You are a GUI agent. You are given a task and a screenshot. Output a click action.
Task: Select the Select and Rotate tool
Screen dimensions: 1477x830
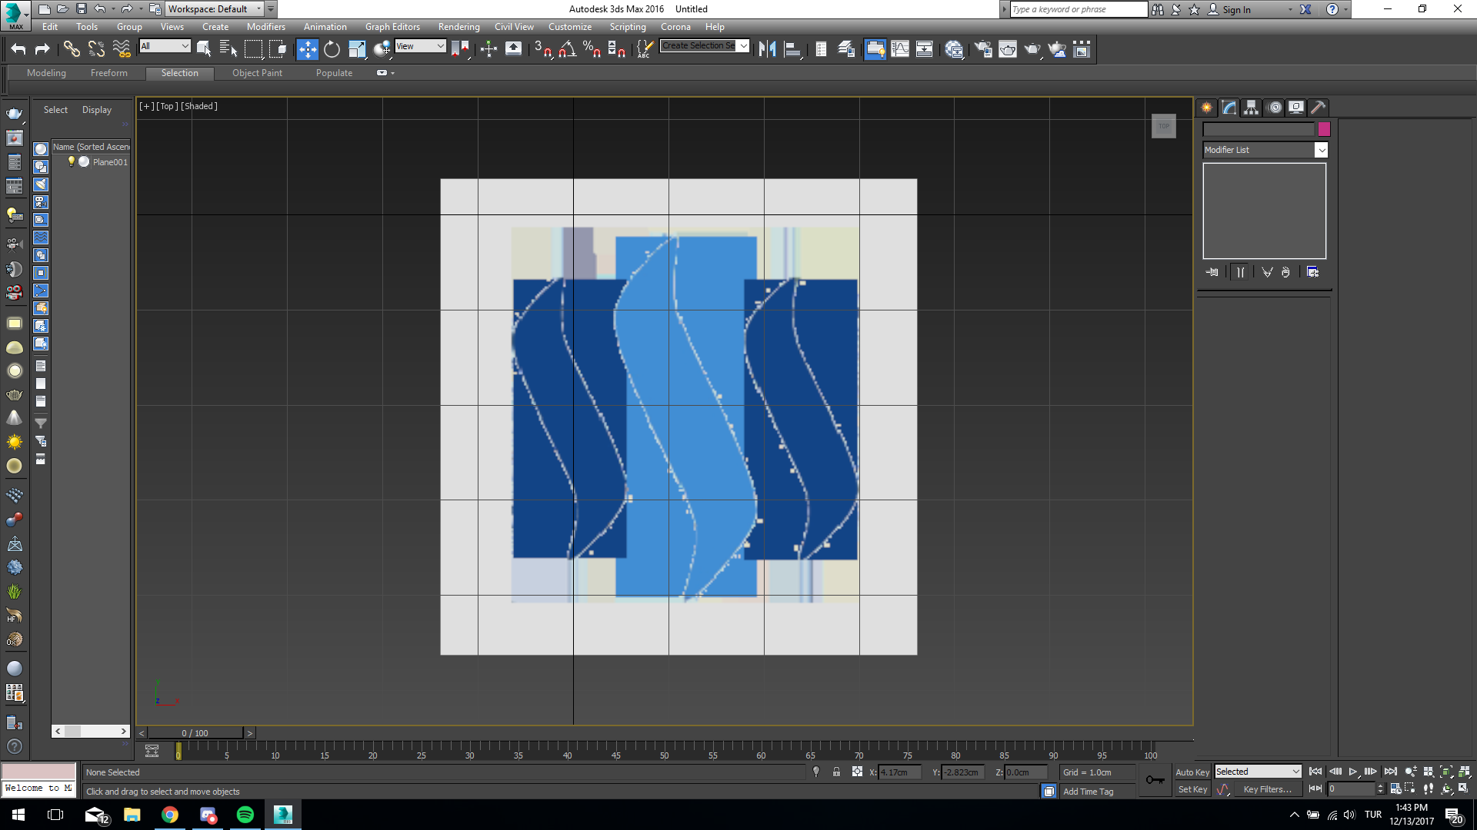coord(332,49)
